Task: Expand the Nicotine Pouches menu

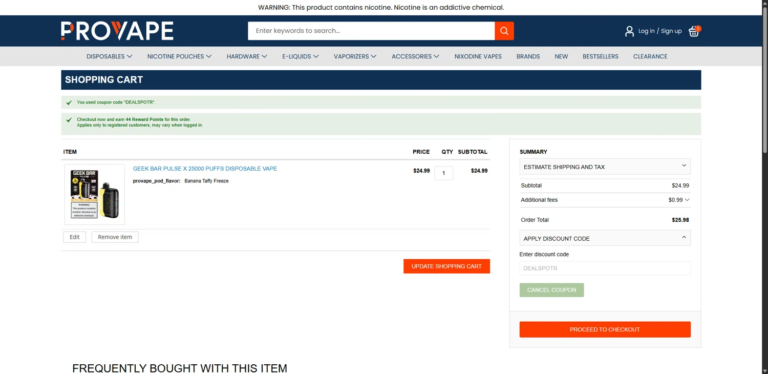Action: tap(180, 56)
